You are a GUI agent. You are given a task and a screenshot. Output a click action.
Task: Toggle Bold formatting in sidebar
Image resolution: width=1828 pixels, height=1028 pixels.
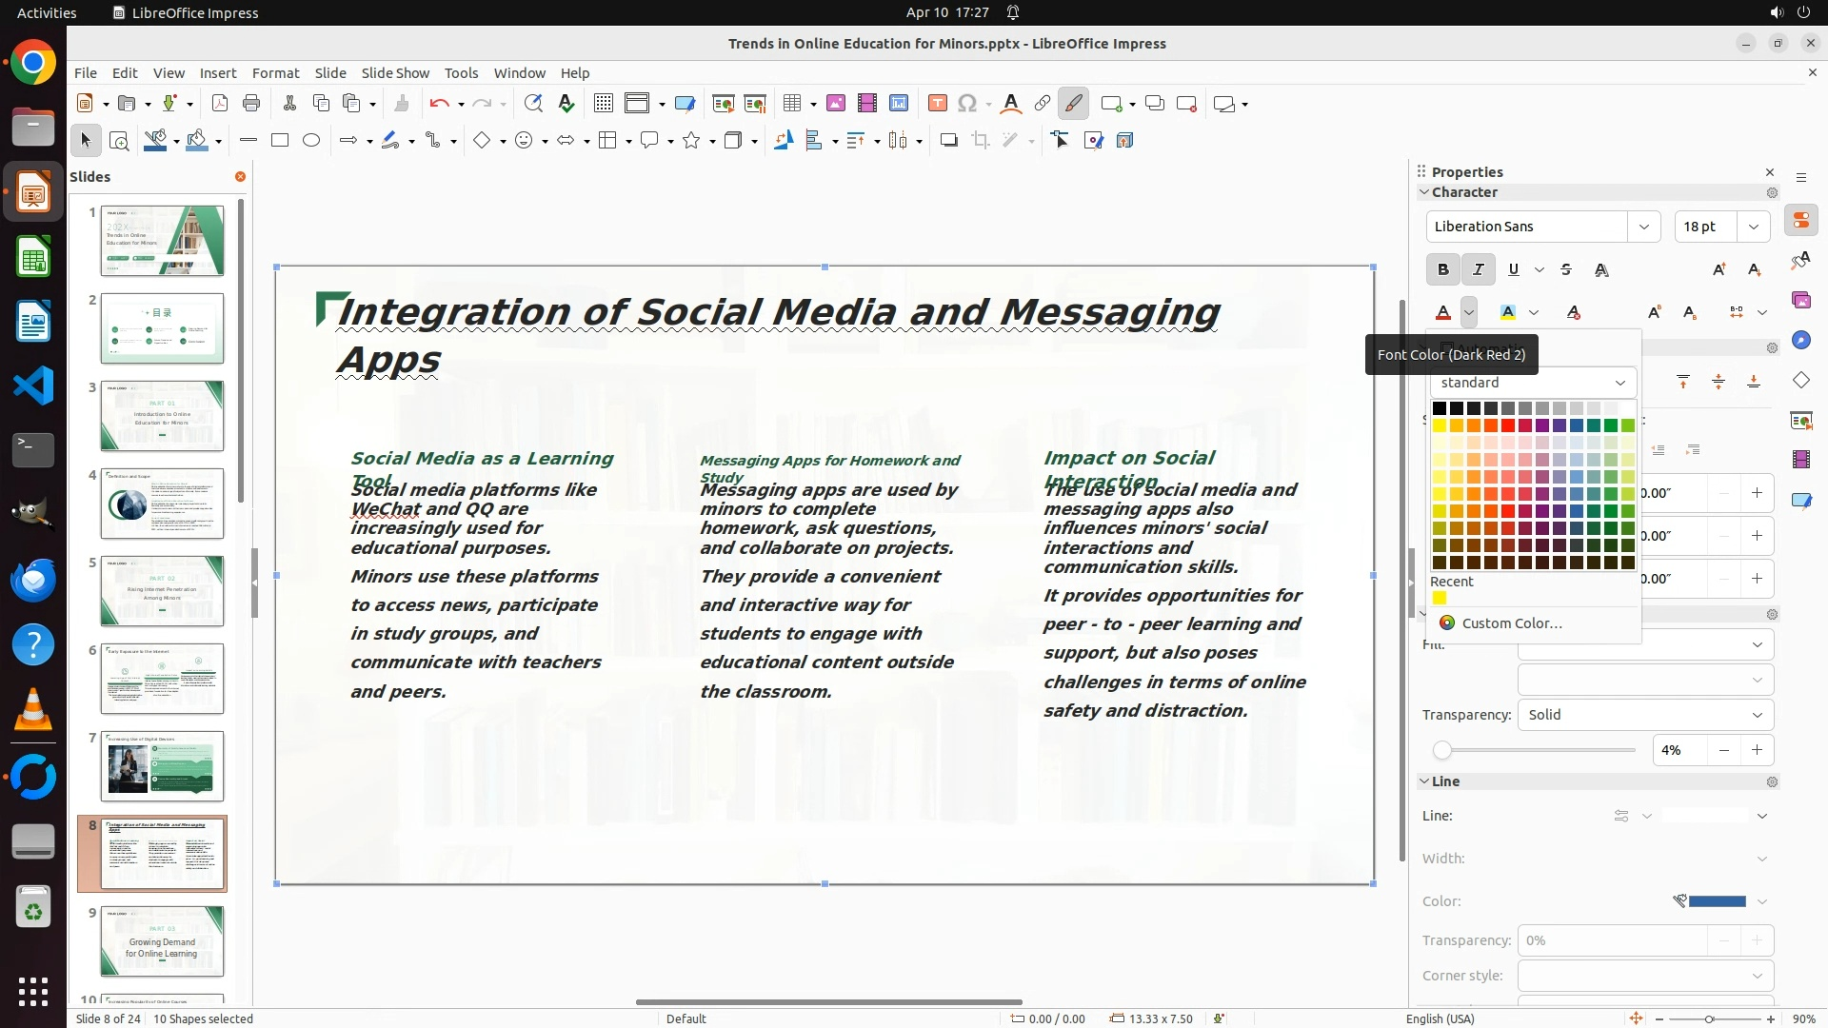coord(1442,270)
